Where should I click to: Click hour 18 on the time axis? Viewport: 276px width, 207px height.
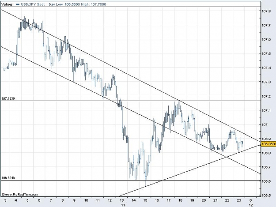[180, 200]
